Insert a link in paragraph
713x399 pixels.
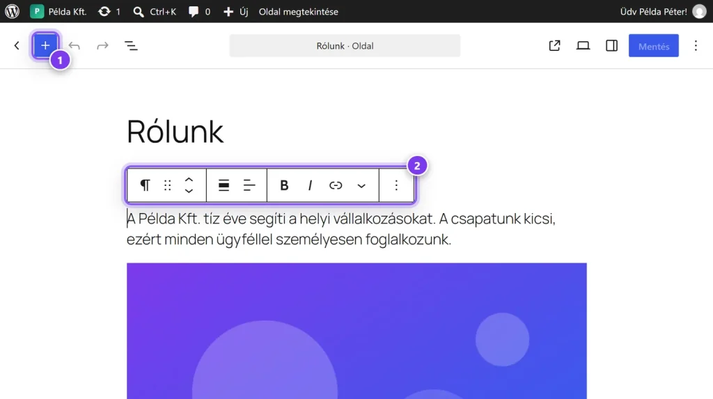(x=336, y=185)
